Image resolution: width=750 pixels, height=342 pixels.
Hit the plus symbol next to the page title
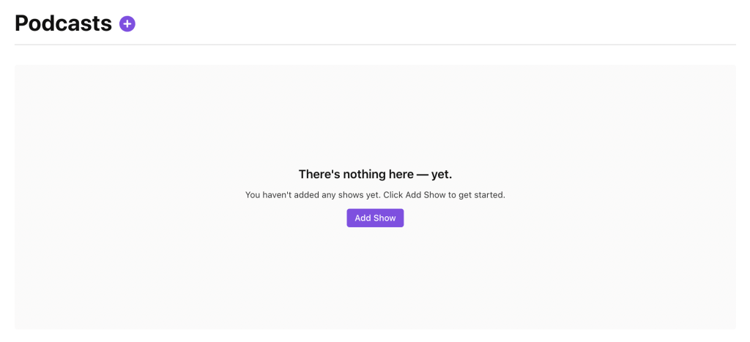[127, 24]
